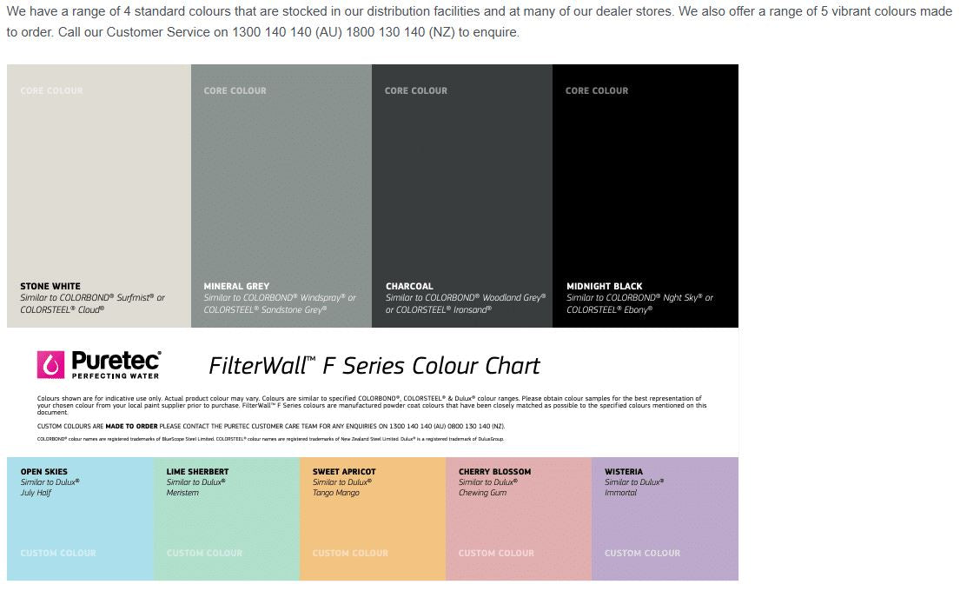This screenshot has width=960, height=591.
Task: Choose the Charcoal colour swatch
Action: 461,191
